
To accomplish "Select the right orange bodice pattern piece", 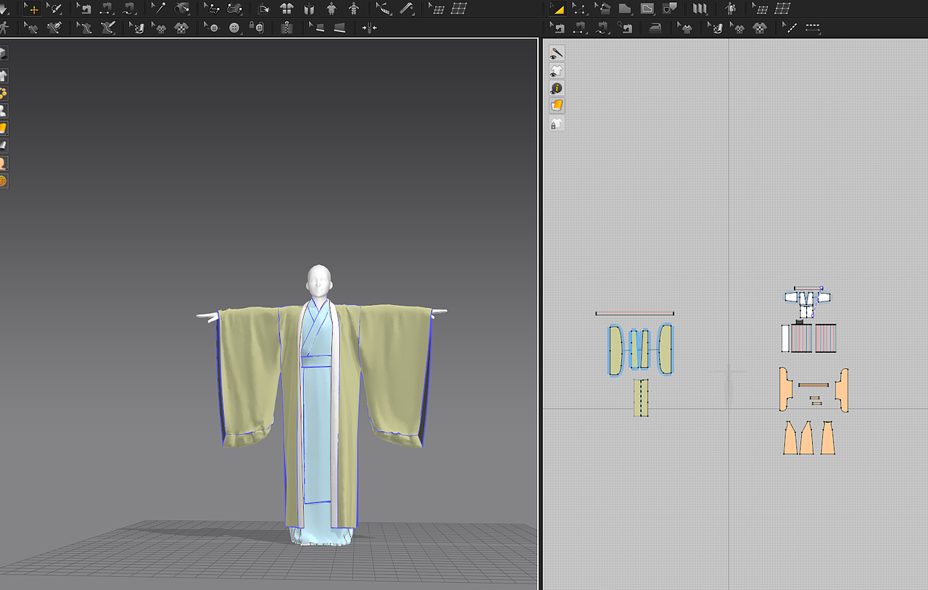I will (842, 390).
